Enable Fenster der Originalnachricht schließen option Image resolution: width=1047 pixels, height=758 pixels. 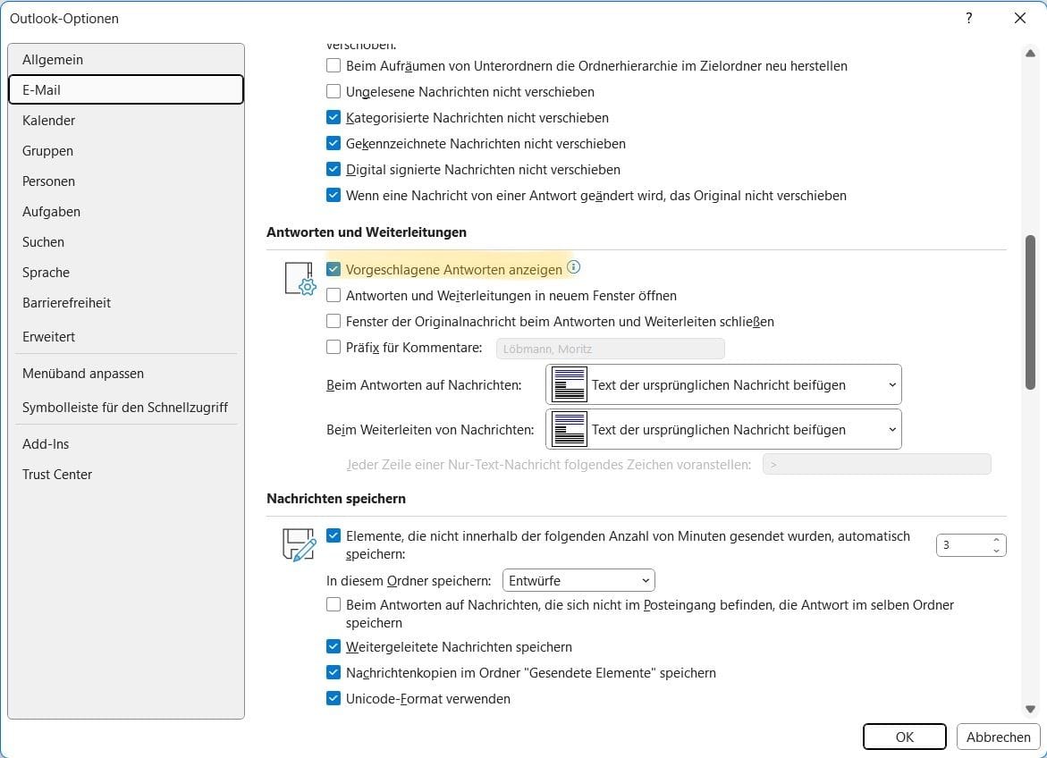334,321
